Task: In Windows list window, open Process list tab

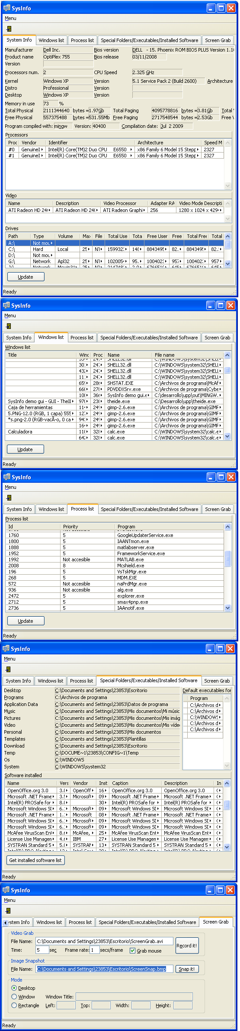Action: click(82, 338)
